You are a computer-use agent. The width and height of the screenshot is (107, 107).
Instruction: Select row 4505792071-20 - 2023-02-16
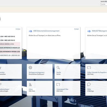pos(10,55)
